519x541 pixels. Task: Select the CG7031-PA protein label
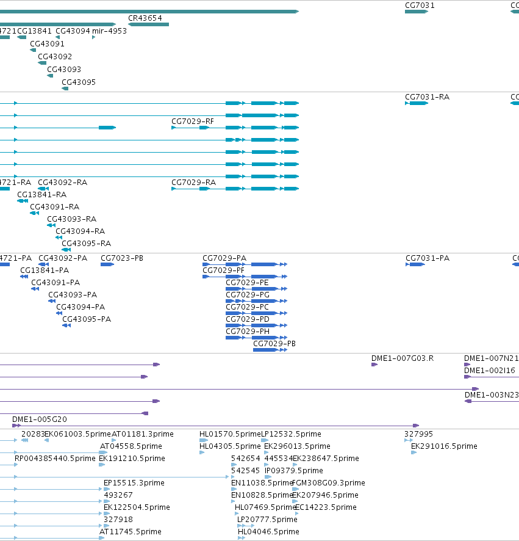428,258
